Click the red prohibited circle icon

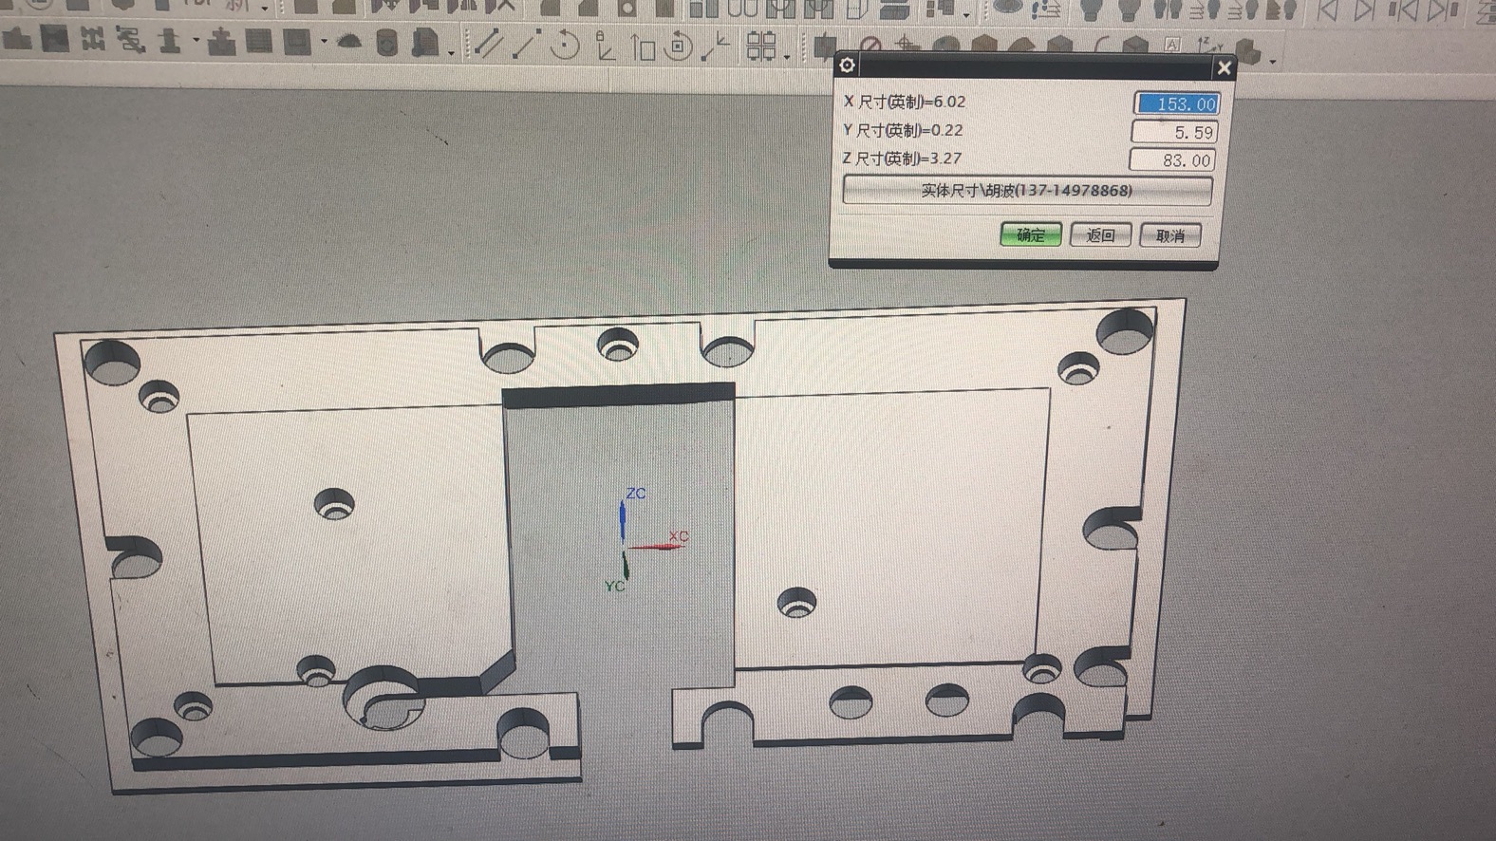click(870, 45)
